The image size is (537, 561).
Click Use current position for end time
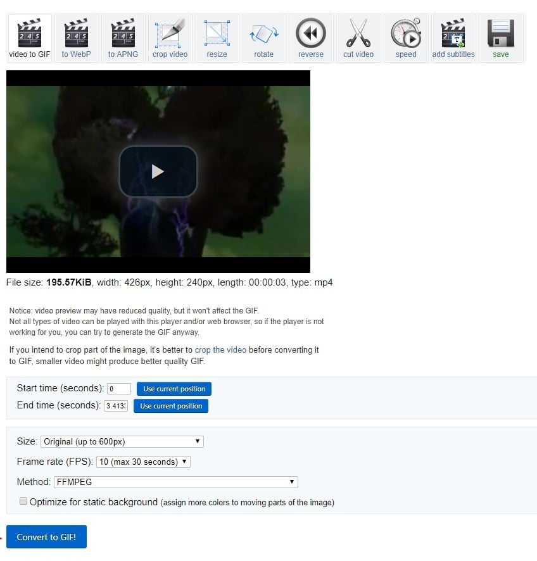(x=171, y=406)
